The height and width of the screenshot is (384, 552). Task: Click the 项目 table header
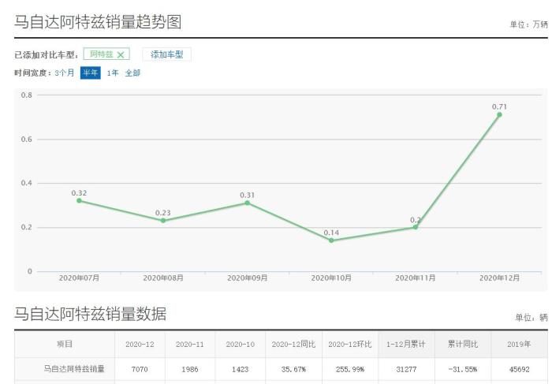(65, 344)
